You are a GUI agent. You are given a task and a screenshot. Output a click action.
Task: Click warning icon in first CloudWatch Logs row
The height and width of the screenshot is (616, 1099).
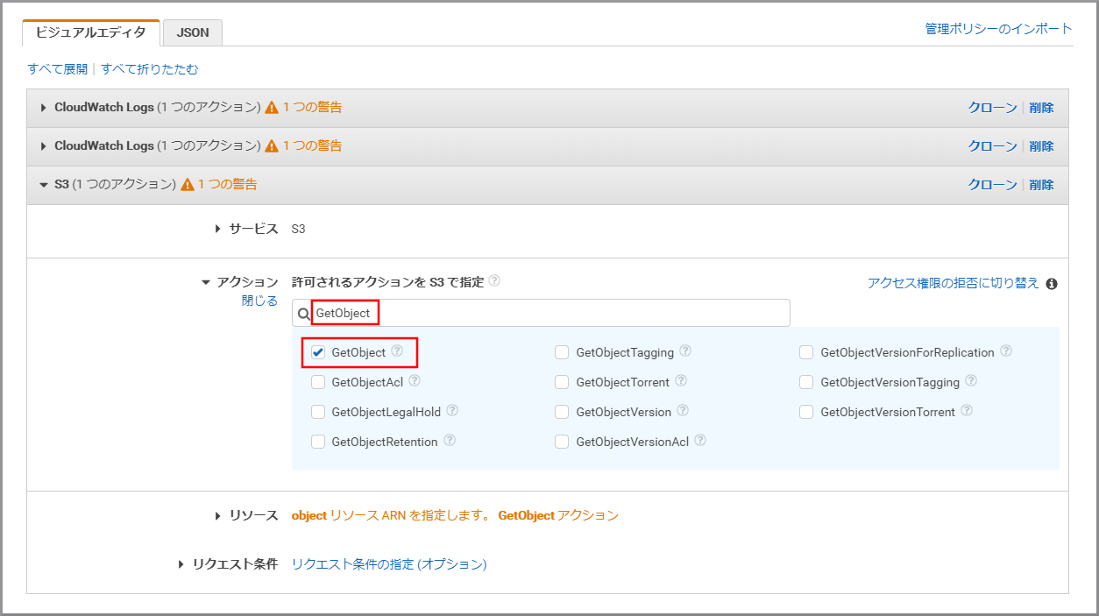point(272,108)
